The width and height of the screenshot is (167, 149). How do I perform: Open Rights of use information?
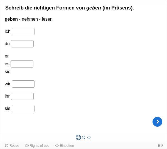point(37,146)
